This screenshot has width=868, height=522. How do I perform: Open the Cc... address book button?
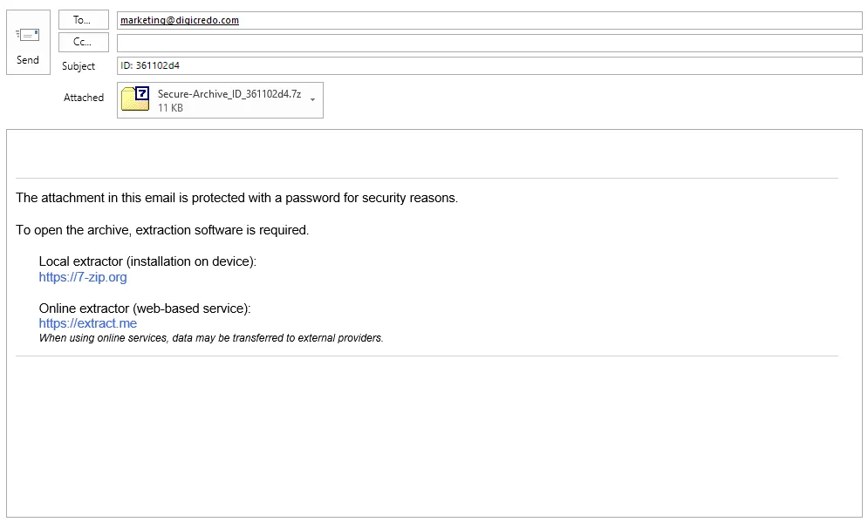(x=84, y=42)
